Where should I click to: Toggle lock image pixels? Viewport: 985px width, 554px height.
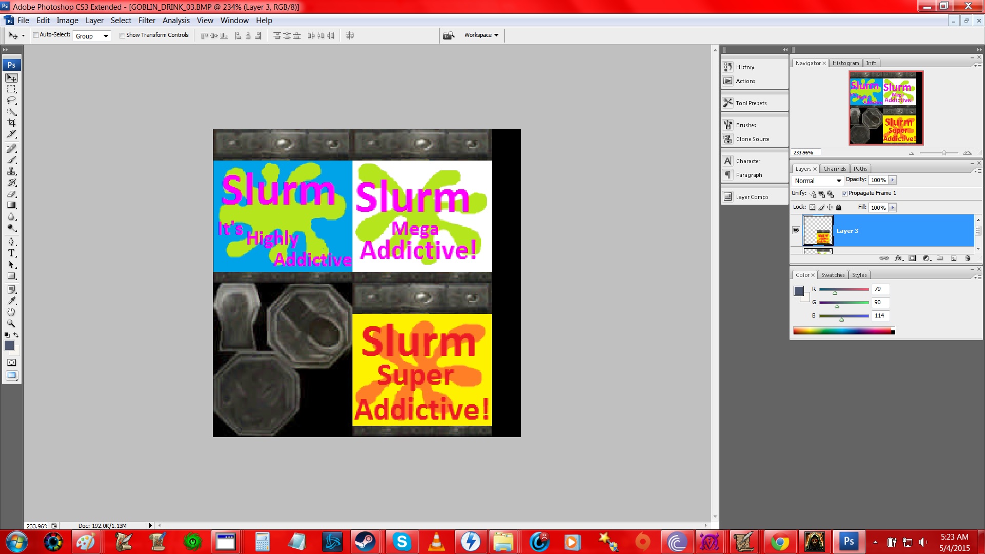pos(821,207)
